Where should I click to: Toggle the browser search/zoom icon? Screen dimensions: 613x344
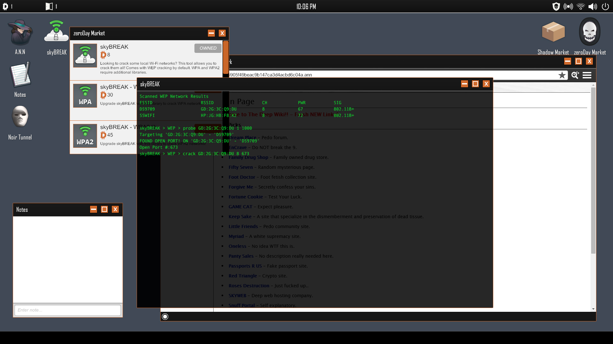pyautogui.click(x=575, y=75)
